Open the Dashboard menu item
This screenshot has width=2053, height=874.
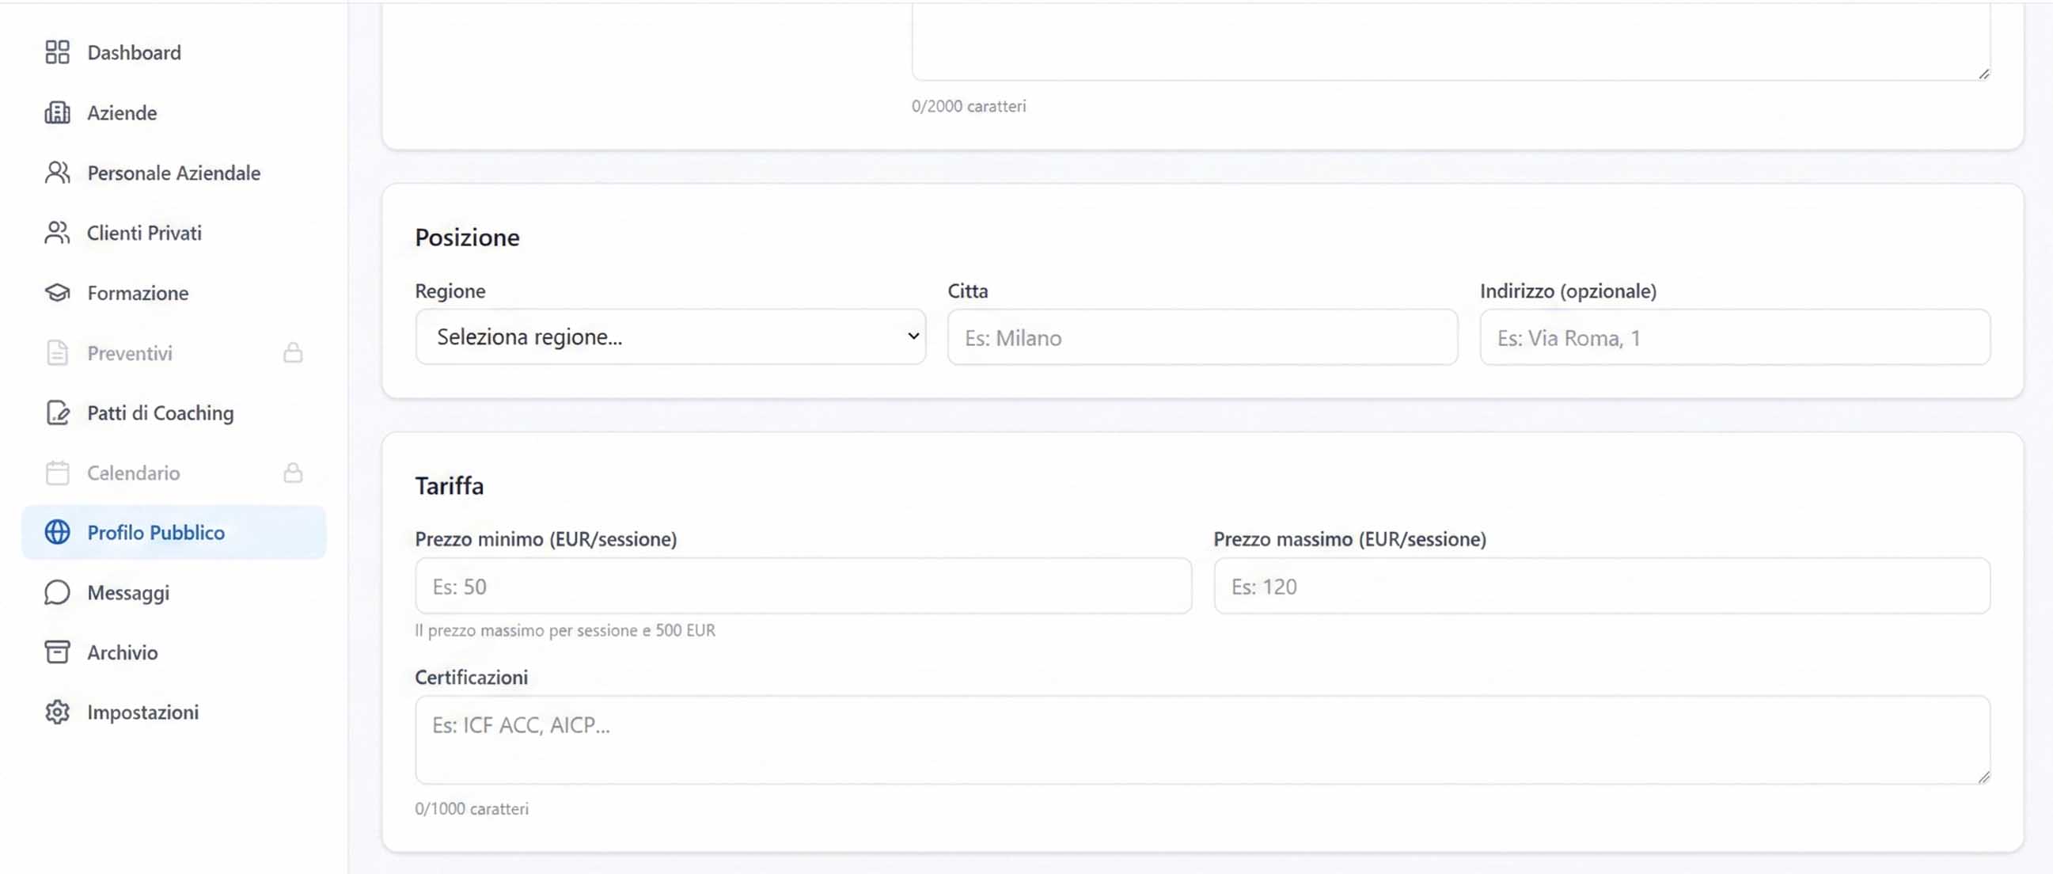pyautogui.click(x=174, y=52)
